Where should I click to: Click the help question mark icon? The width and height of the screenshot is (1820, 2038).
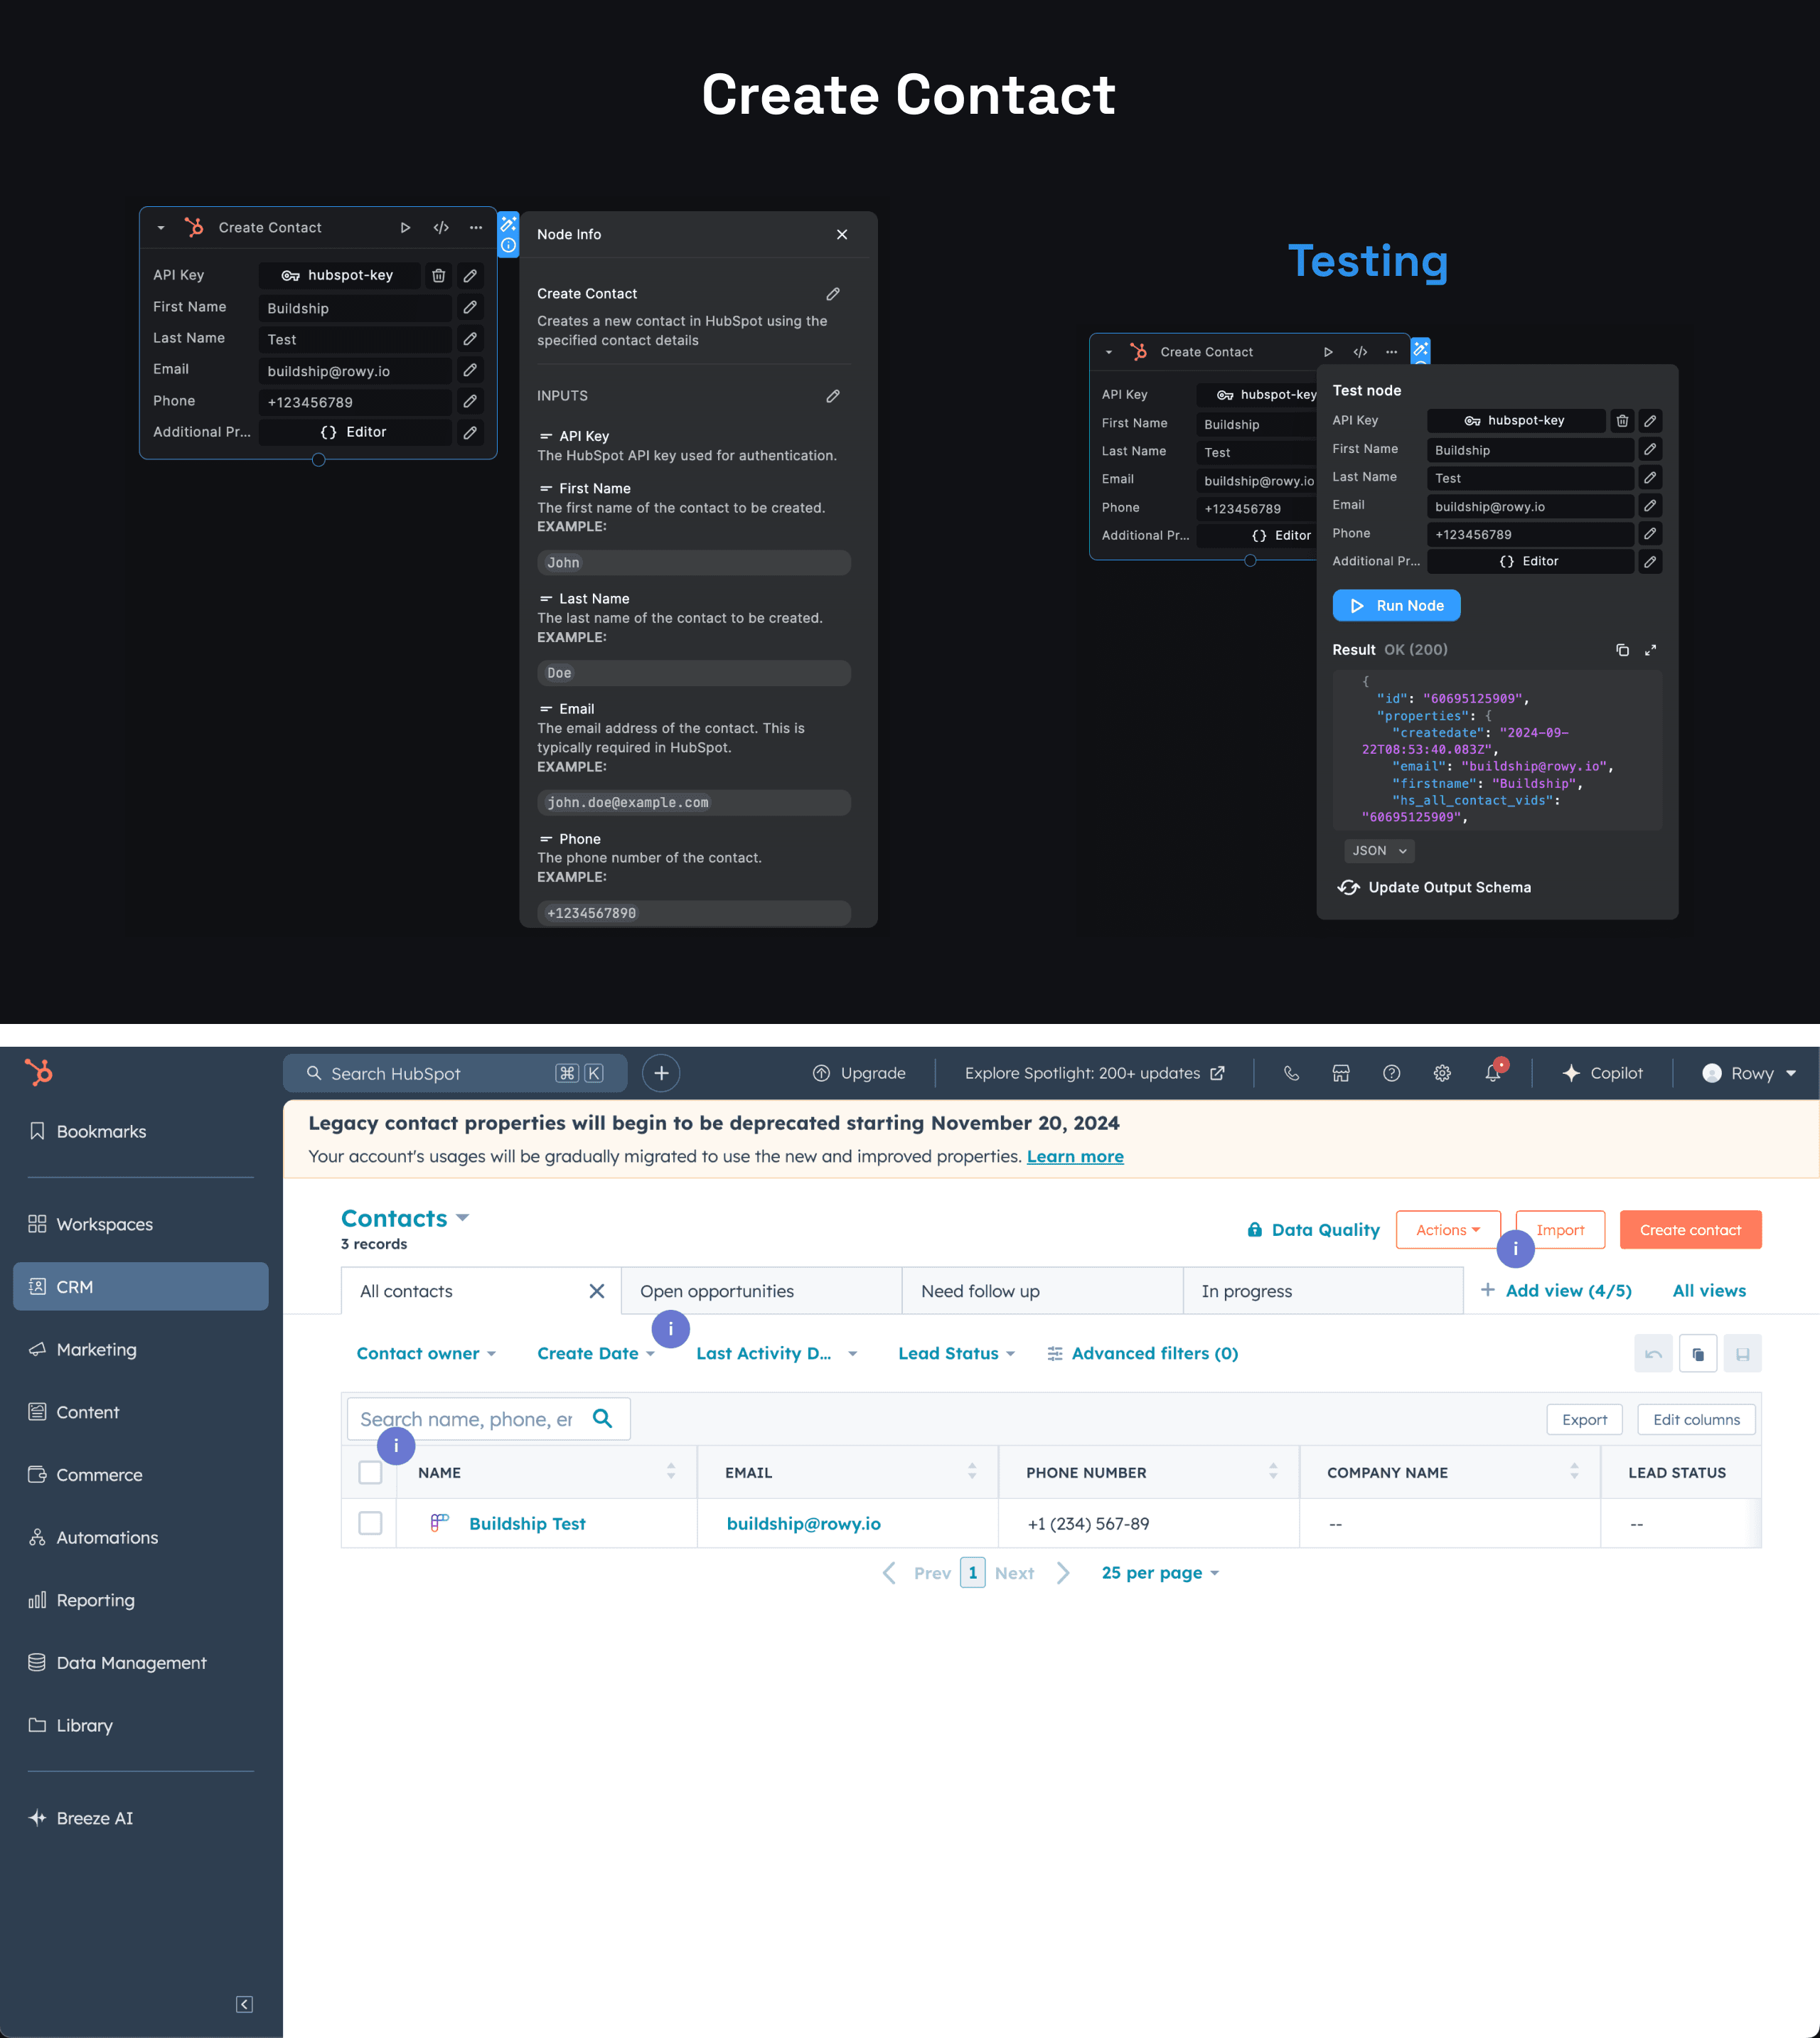(x=1391, y=1073)
